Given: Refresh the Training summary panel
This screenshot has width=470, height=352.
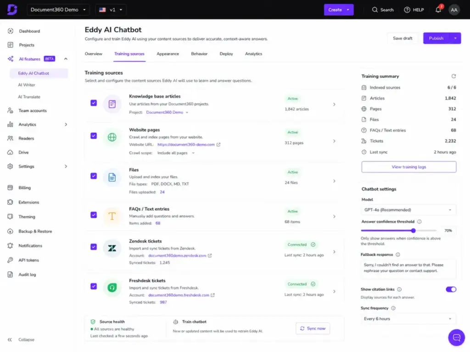Looking at the screenshot, I should point(453,77).
